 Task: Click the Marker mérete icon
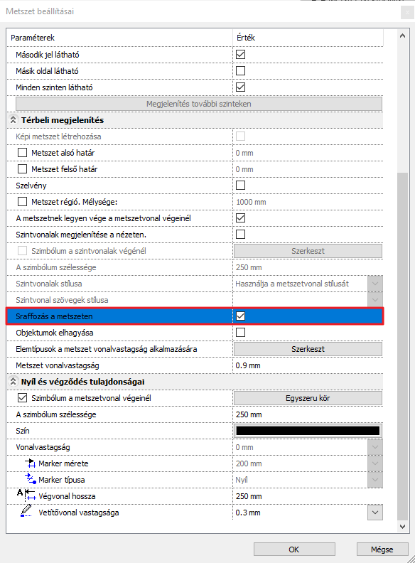coord(30,463)
